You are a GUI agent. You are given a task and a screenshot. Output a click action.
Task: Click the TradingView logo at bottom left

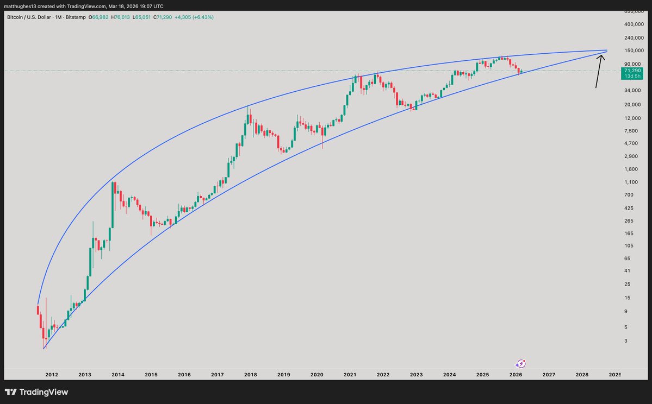pos(36,392)
